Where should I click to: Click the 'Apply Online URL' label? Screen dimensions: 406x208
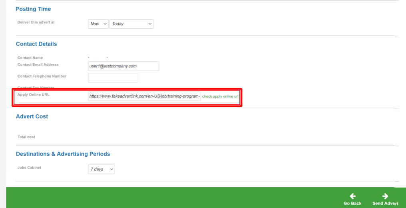[34, 94]
